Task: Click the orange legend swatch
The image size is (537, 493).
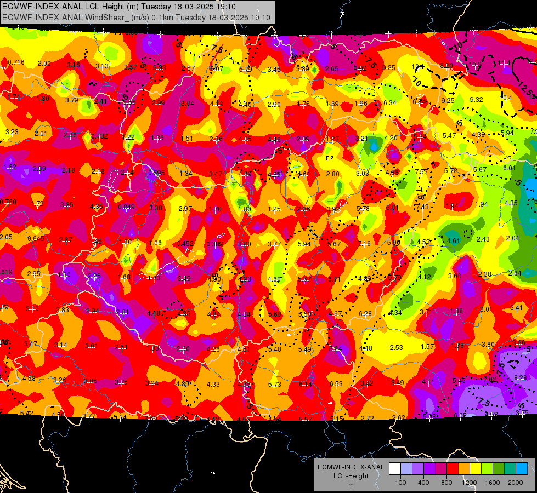Action: pyautogui.click(x=464, y=469)
